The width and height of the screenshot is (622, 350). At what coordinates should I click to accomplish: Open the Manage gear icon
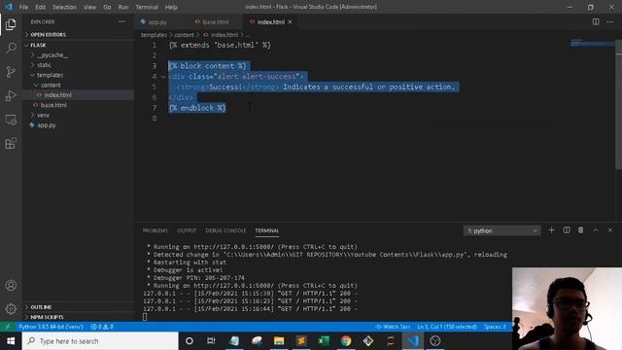(x=11, y=308)
